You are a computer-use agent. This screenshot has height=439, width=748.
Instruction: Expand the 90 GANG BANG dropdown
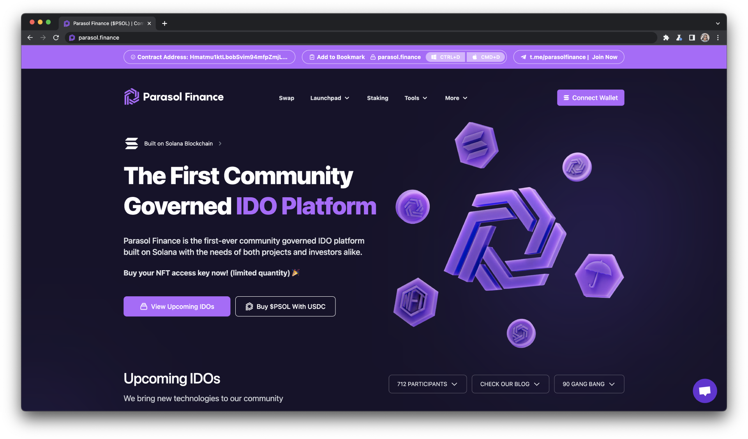(589, 384)
